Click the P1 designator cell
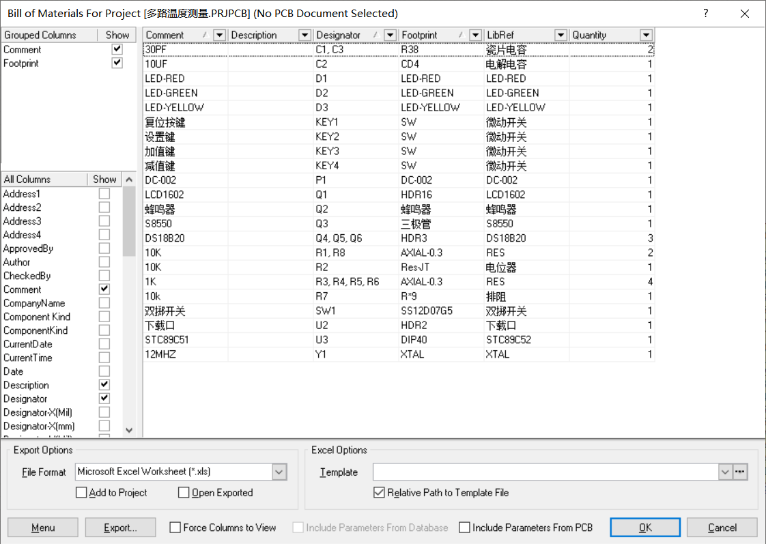 (x=356, y=180)
